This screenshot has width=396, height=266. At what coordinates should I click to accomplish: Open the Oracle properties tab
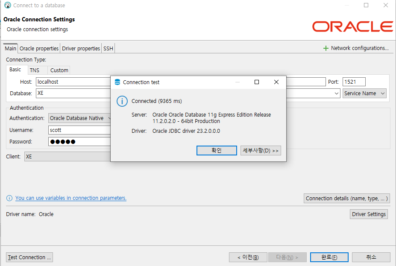pyautogui.click(x=39, y=48)
